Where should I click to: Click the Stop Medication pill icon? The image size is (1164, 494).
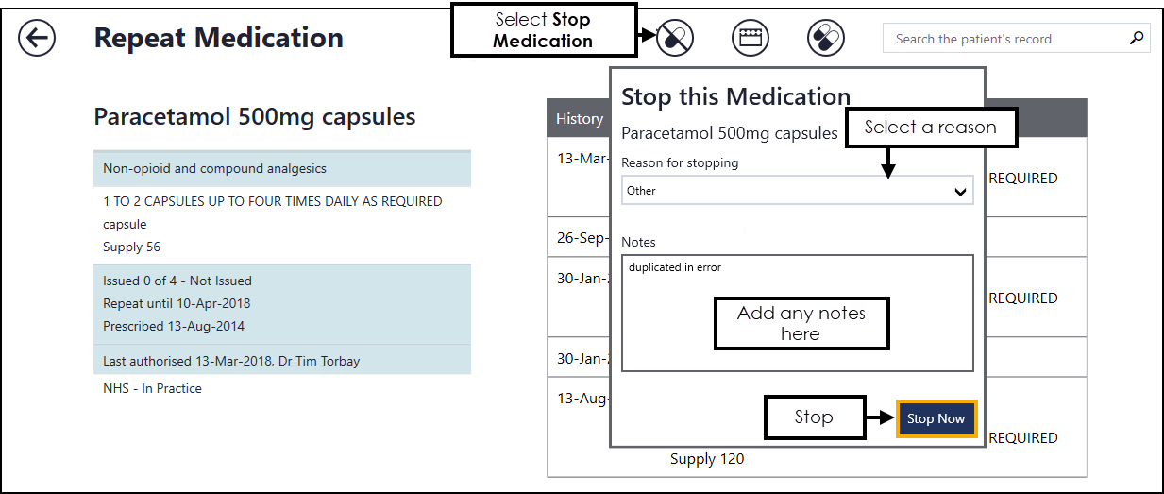[675, 38]
